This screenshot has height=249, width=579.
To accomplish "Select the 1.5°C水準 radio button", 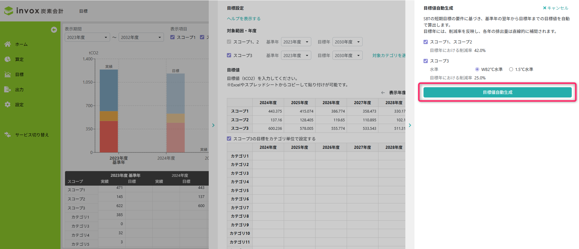I will 511,69.
